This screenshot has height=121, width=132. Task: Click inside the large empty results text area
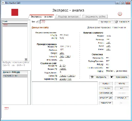point(65,93)
